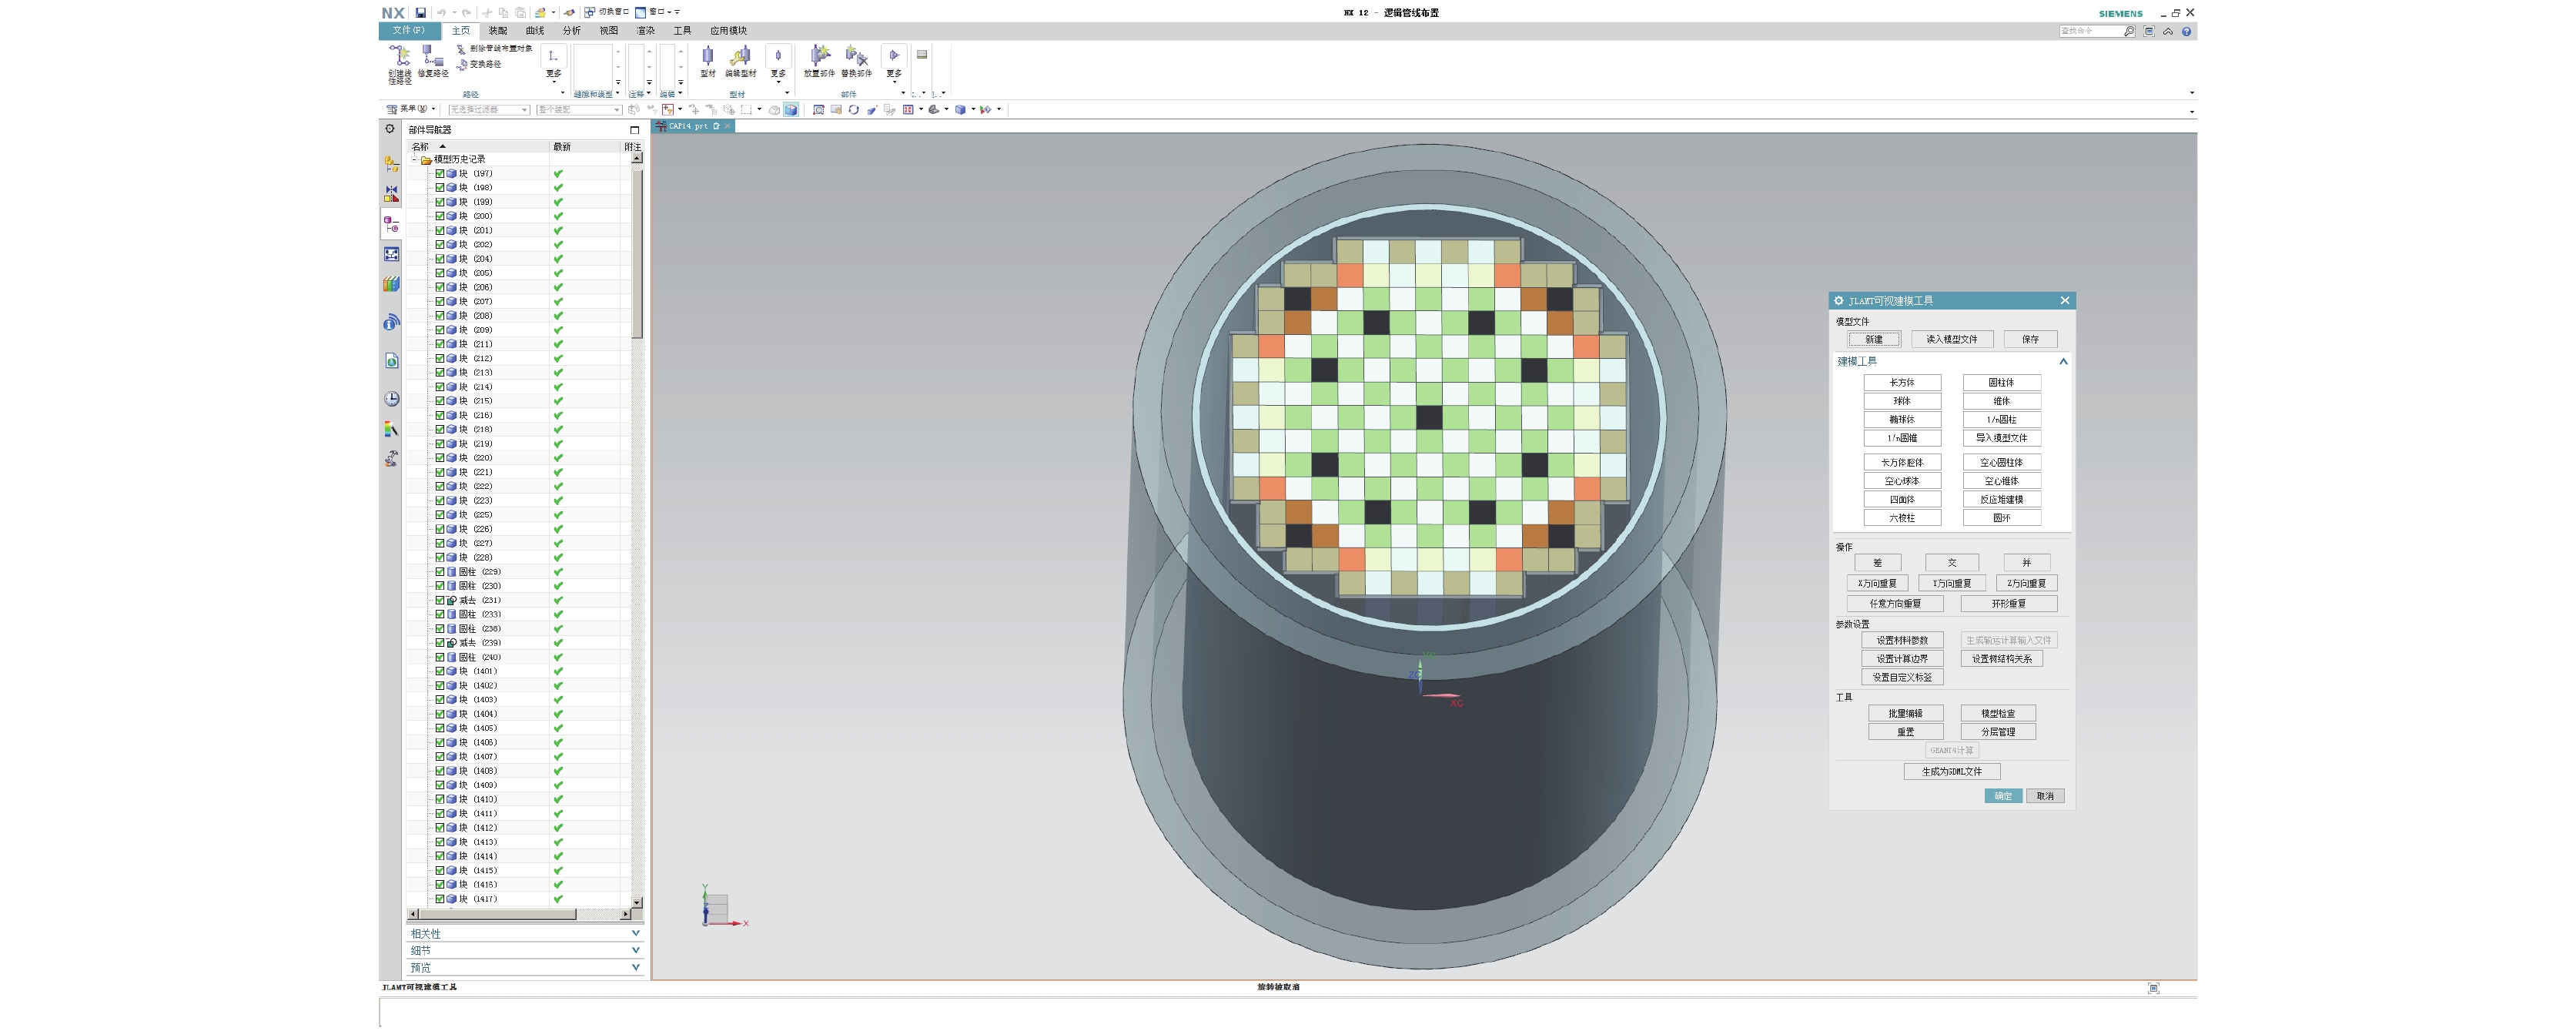The image size is (2576, 1031).
Task: Click the 长方体 button in JLAMT dialog
Action: click(x=1902, y=383)
